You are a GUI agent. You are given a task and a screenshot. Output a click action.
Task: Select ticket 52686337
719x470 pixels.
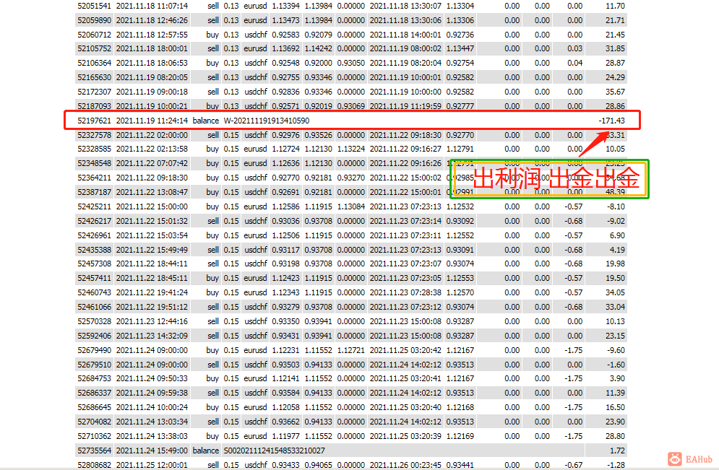pos(94,393)
